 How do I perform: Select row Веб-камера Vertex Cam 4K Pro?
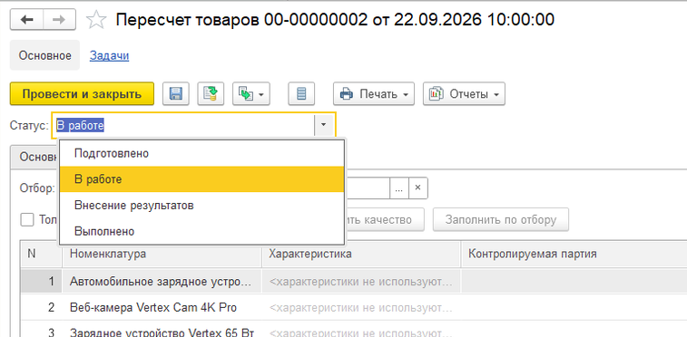click(162, 307)
